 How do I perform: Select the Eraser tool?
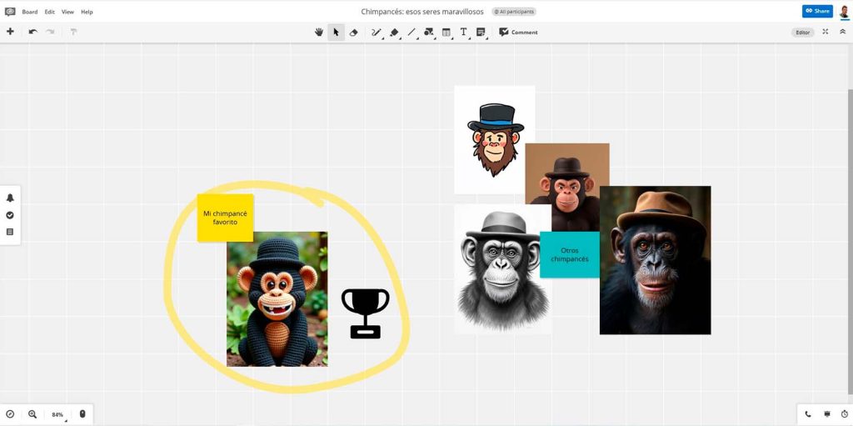point(353,33)
